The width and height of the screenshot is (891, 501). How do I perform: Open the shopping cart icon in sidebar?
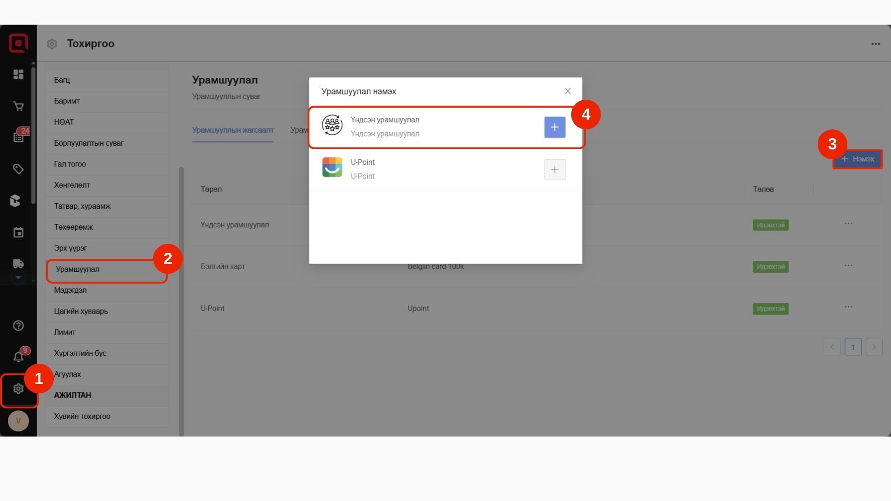18,106
